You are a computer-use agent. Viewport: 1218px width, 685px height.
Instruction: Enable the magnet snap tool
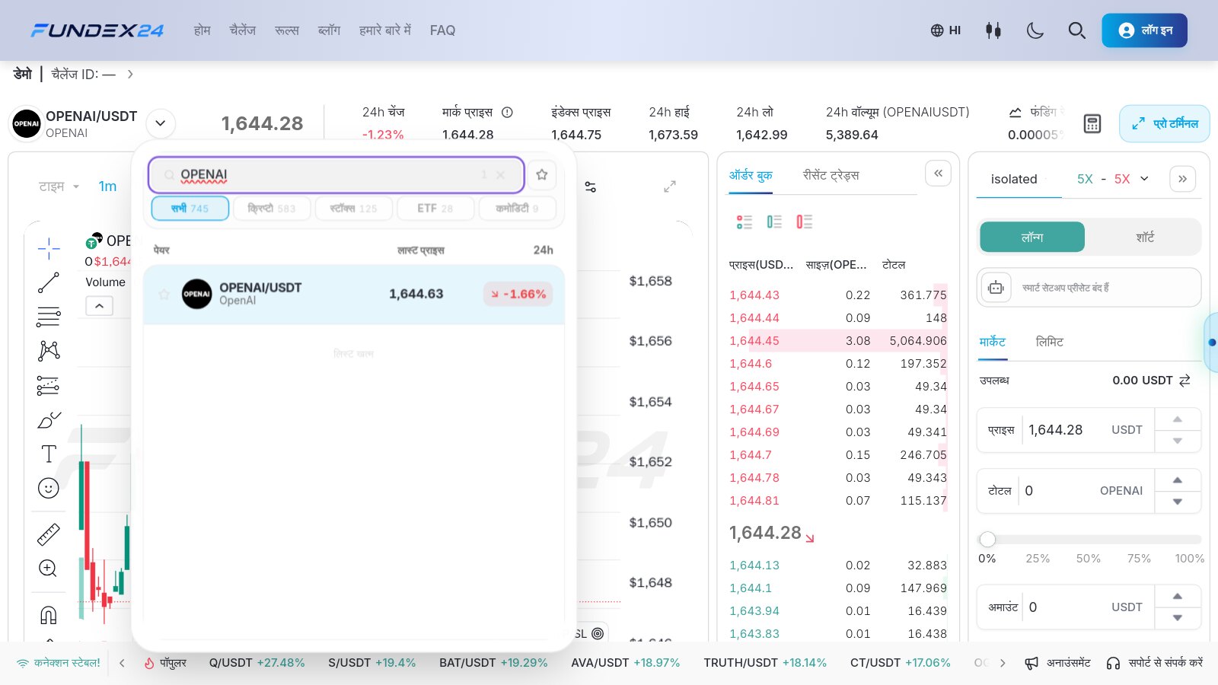[x=49, y=614]
